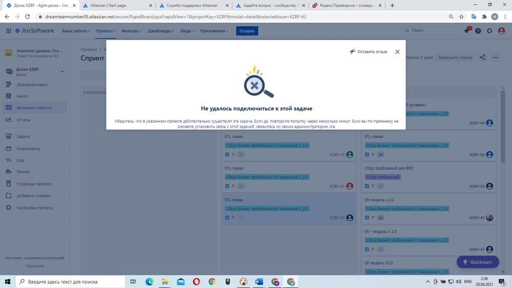This screenshot has height=288, width=512.
Task: Expand the Доска XZBP board switcher
Action: 62,72
